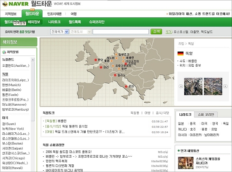Click 뉴욕(New York) in region list
The image size is (232, 172).
point(13,129)
